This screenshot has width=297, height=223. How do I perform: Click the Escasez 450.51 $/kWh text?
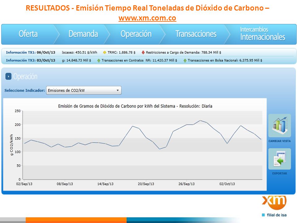[x=80, y=52]
